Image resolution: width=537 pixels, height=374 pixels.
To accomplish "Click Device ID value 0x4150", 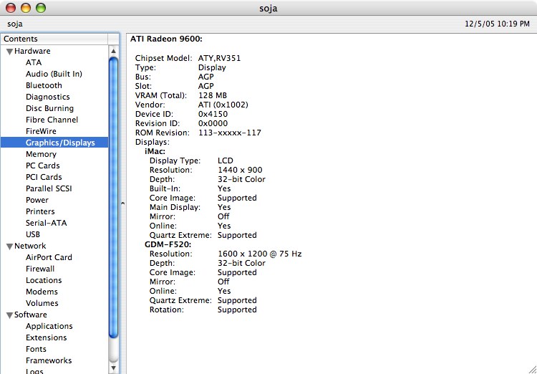I will tap(213, 114).
